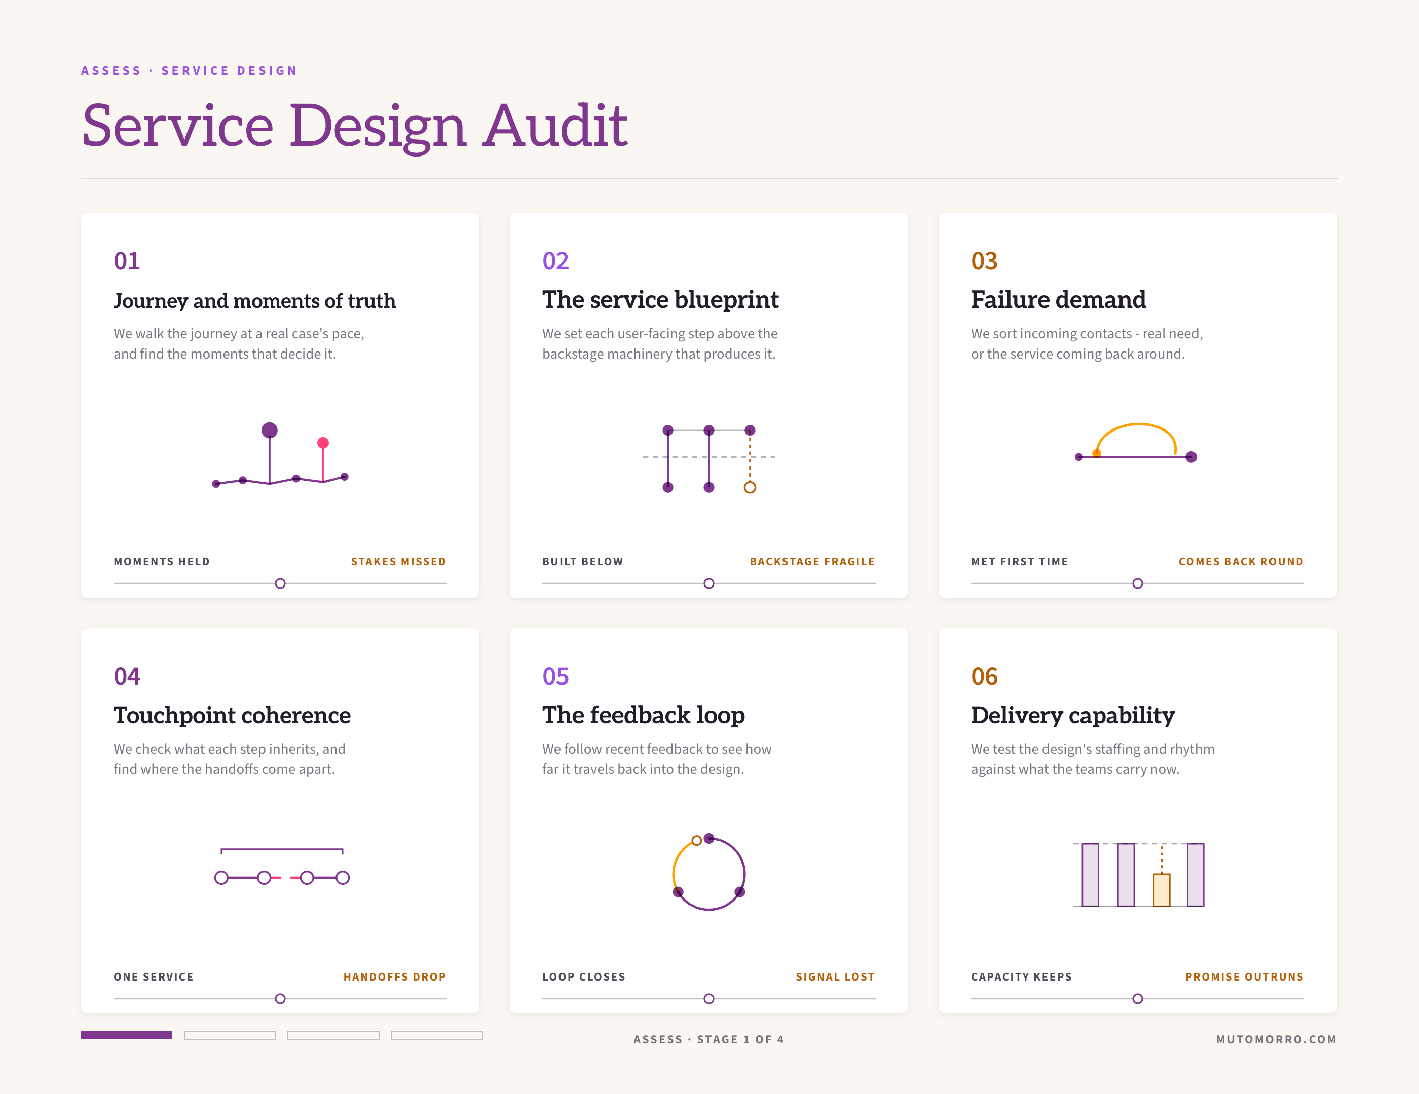
Task: Click the journey map illustration in card 01
Action: (x=280, y=455)
